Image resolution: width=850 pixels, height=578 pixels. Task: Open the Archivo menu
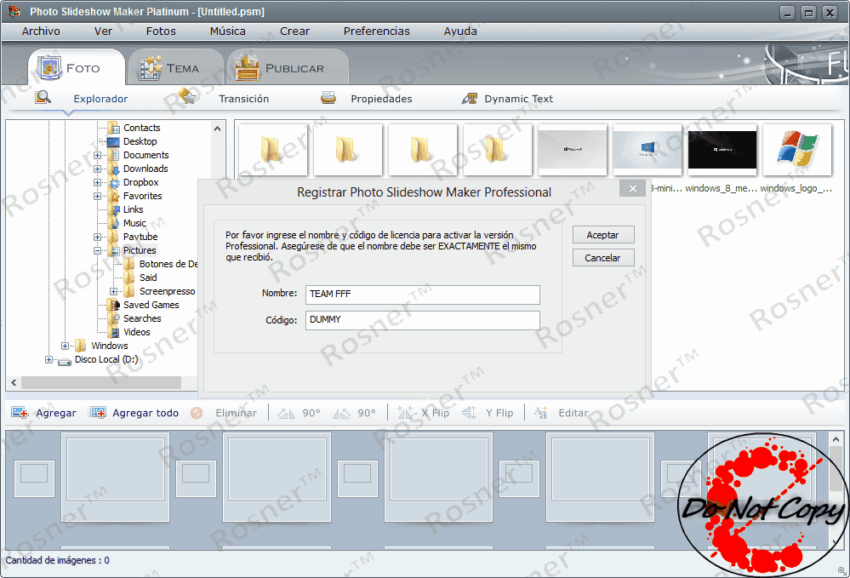click(x=41, y=31)
